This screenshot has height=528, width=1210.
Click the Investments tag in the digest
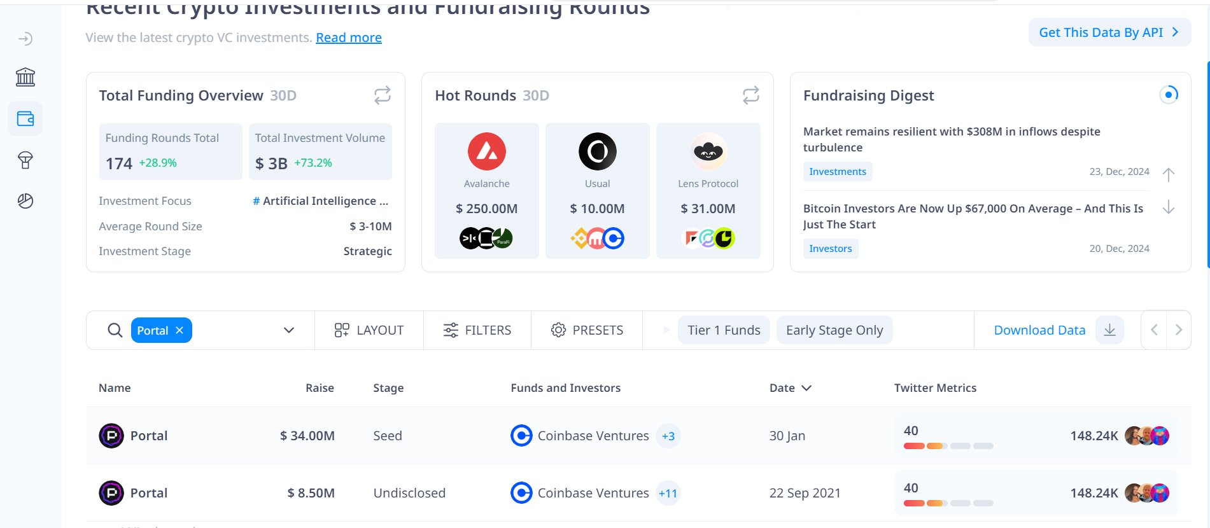click(838, 172)
